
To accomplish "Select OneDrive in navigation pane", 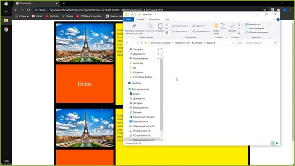I will tap(136, 83).
